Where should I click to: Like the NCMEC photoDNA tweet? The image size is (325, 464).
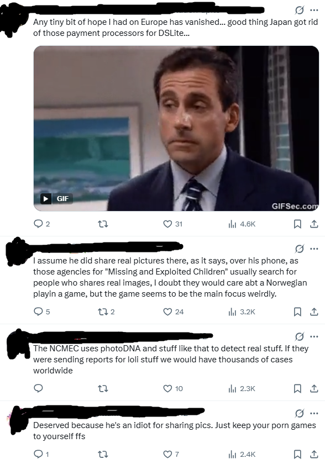(173, 388)
